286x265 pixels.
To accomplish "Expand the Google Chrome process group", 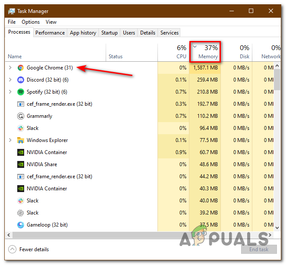I will click(x=10, y=68).
